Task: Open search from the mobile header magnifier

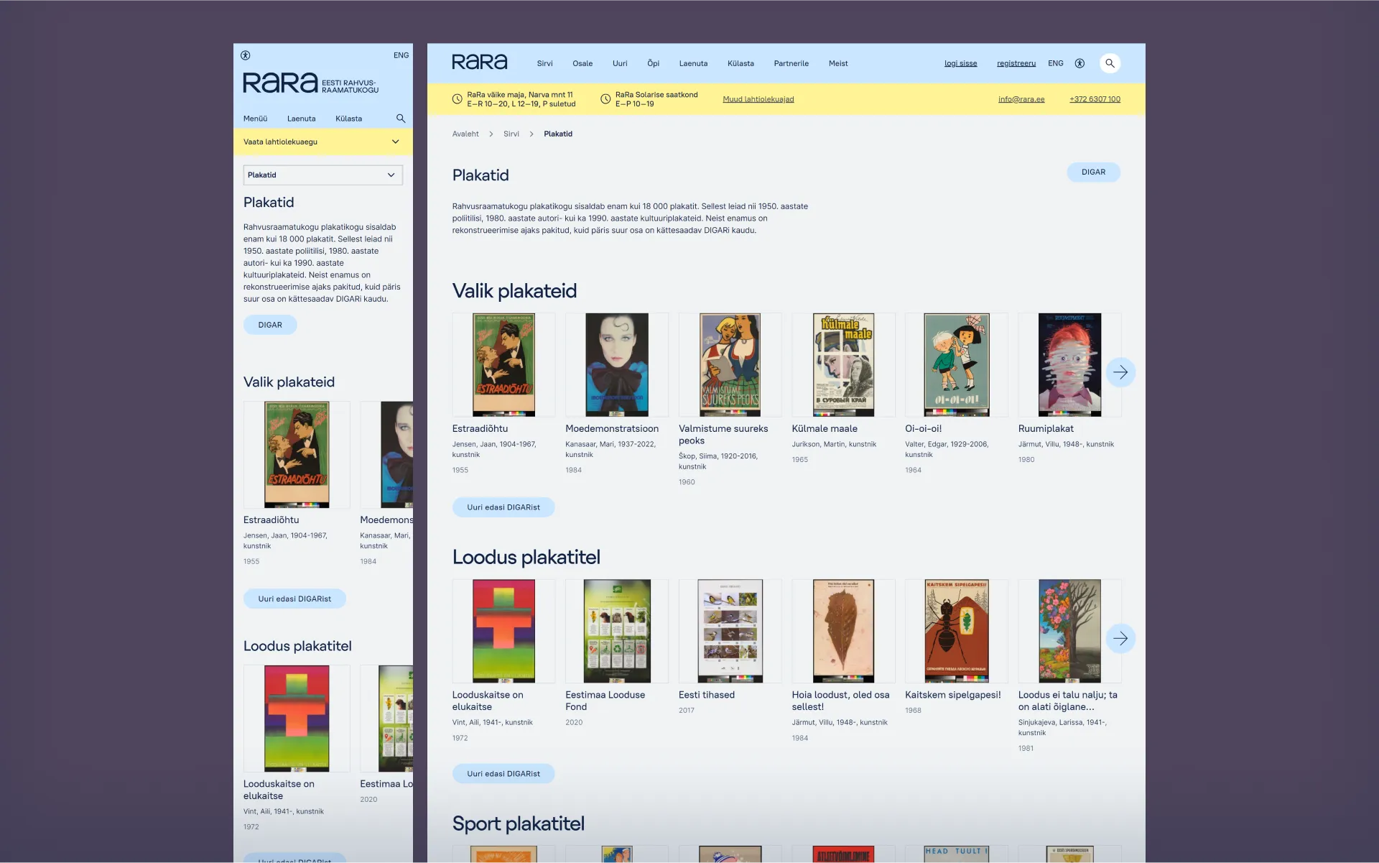Action: pos(401,119)
